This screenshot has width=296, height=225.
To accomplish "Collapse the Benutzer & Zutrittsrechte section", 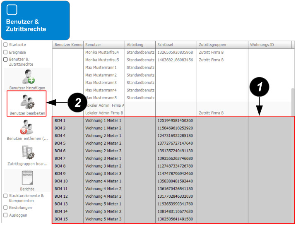I will tap(5, 60).
